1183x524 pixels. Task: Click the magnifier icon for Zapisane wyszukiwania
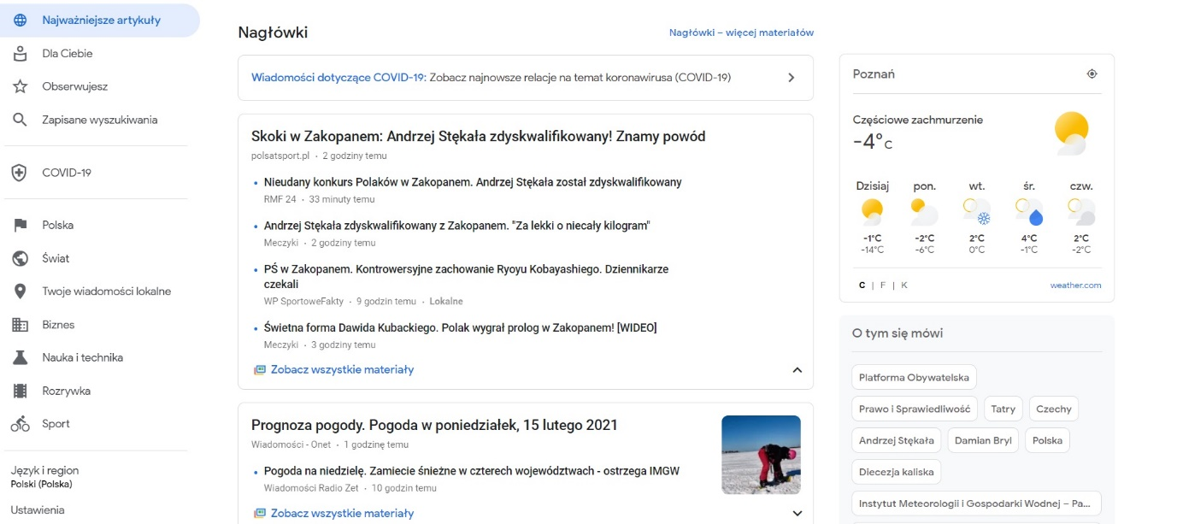tap(20, 120)
